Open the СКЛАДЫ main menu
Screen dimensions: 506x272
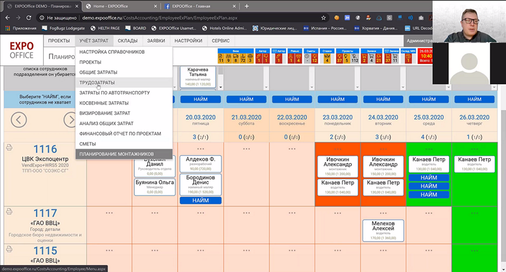coord(128,40)
